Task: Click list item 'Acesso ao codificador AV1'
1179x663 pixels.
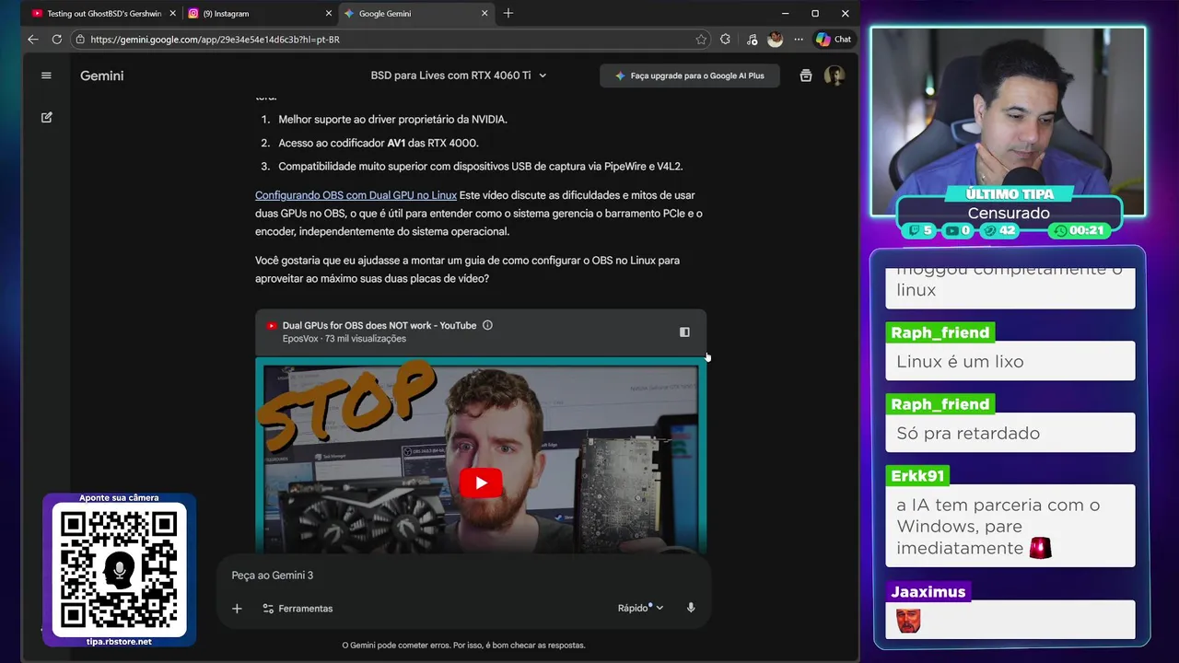Action: coord(379,143)
